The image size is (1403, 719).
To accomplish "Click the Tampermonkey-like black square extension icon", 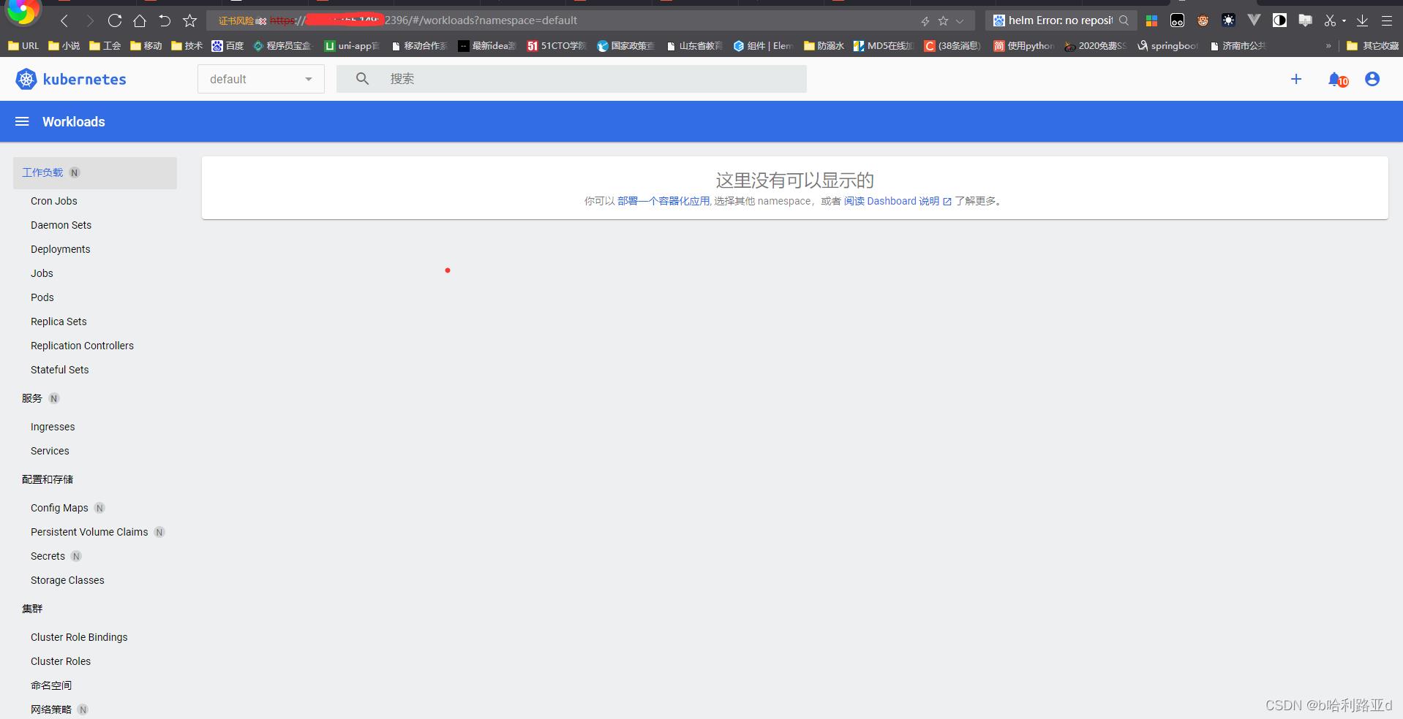I will tap(1177, 20).
